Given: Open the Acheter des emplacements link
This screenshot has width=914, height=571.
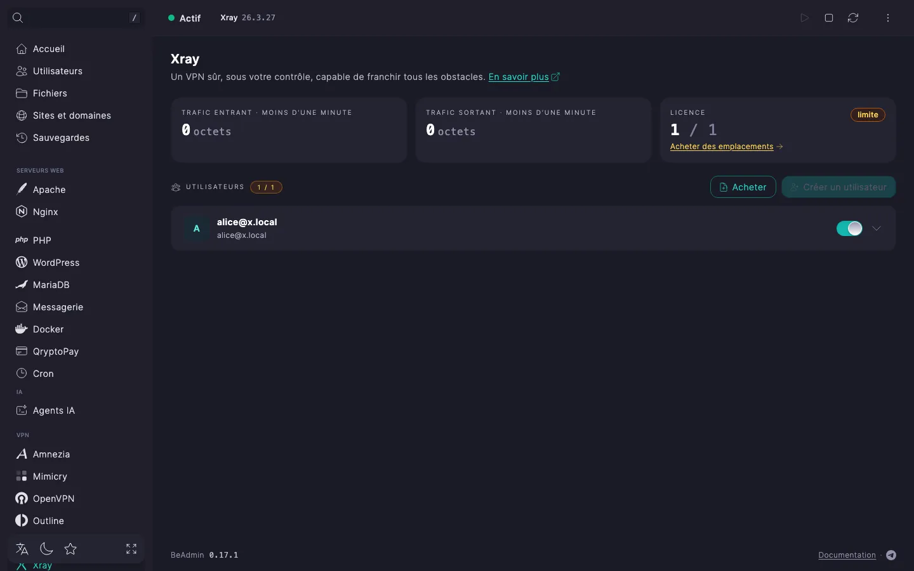Looking at the screenshot, I should pyautogui.click(x=726, y=147).
